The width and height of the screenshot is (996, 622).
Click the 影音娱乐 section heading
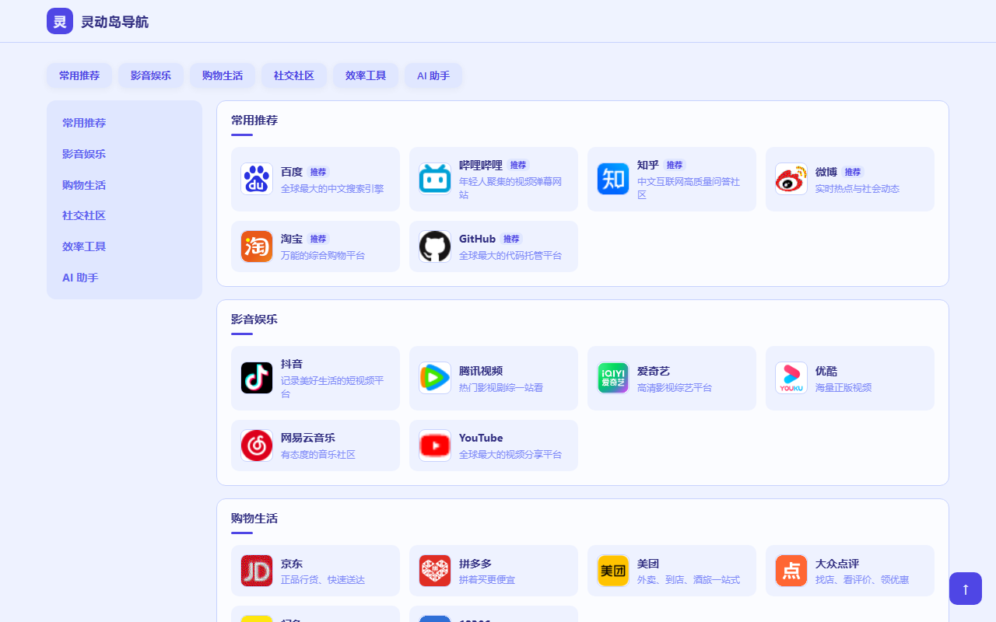pos(254,319)
